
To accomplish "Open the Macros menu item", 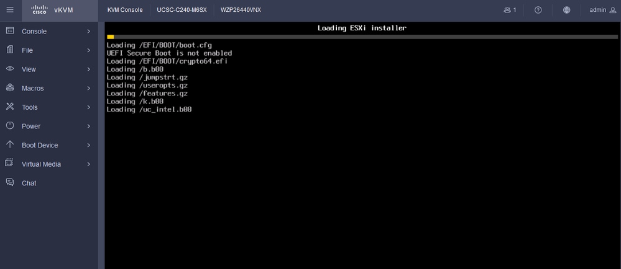I will click(49, 88).
